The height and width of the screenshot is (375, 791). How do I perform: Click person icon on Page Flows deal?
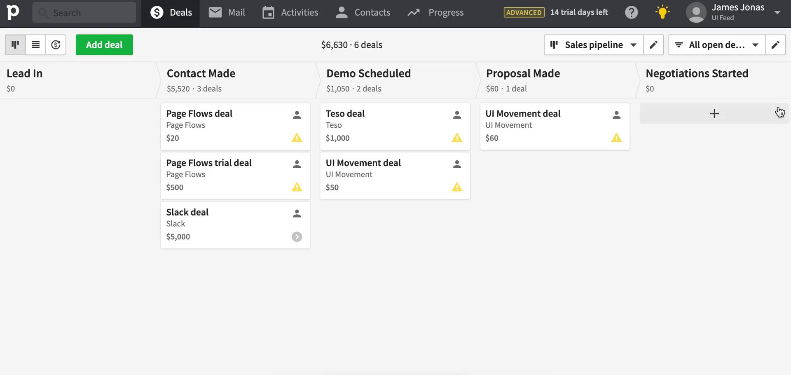297,115
